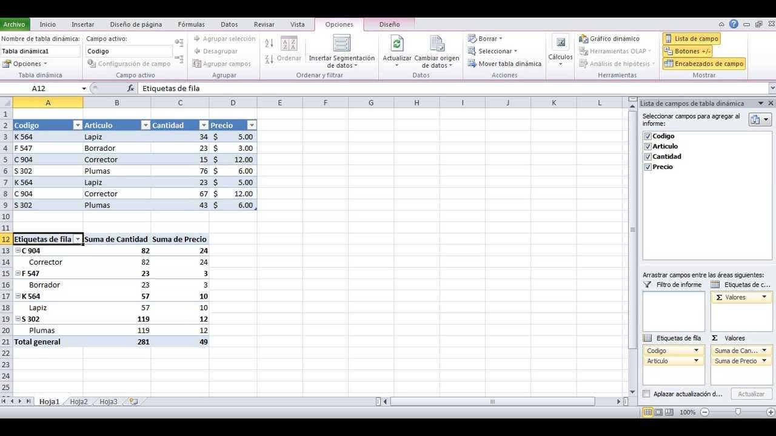Click the Actualizar refresh icon in Datos

[396, 44]
